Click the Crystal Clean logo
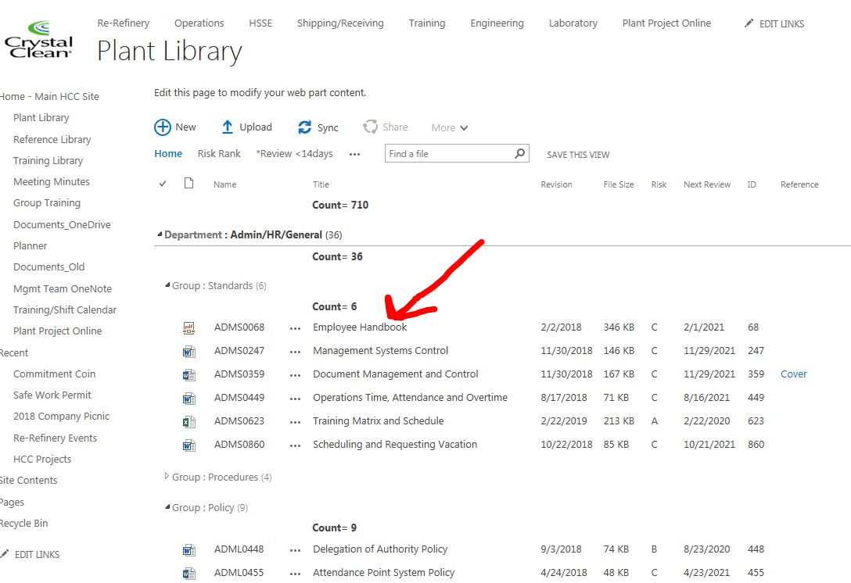Screen dimensions: 851x583 (x=38, y=40)
